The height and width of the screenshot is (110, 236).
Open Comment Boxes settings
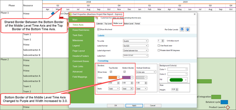pos(81,61)
